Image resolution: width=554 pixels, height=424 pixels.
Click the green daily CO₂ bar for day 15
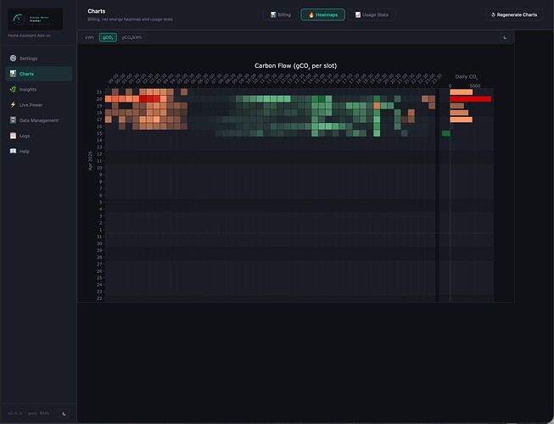446,133
